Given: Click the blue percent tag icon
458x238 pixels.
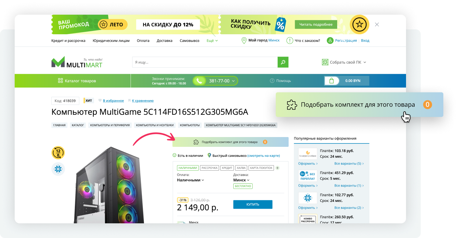Looking at the screenshot, I should click(280, 24).
